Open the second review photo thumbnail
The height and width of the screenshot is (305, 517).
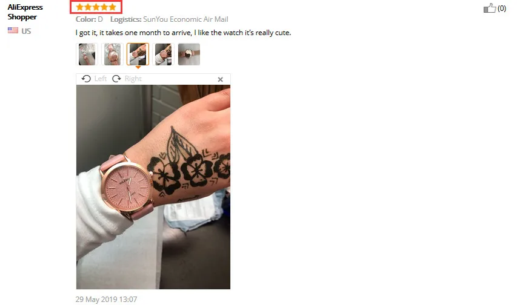[113, 54]
